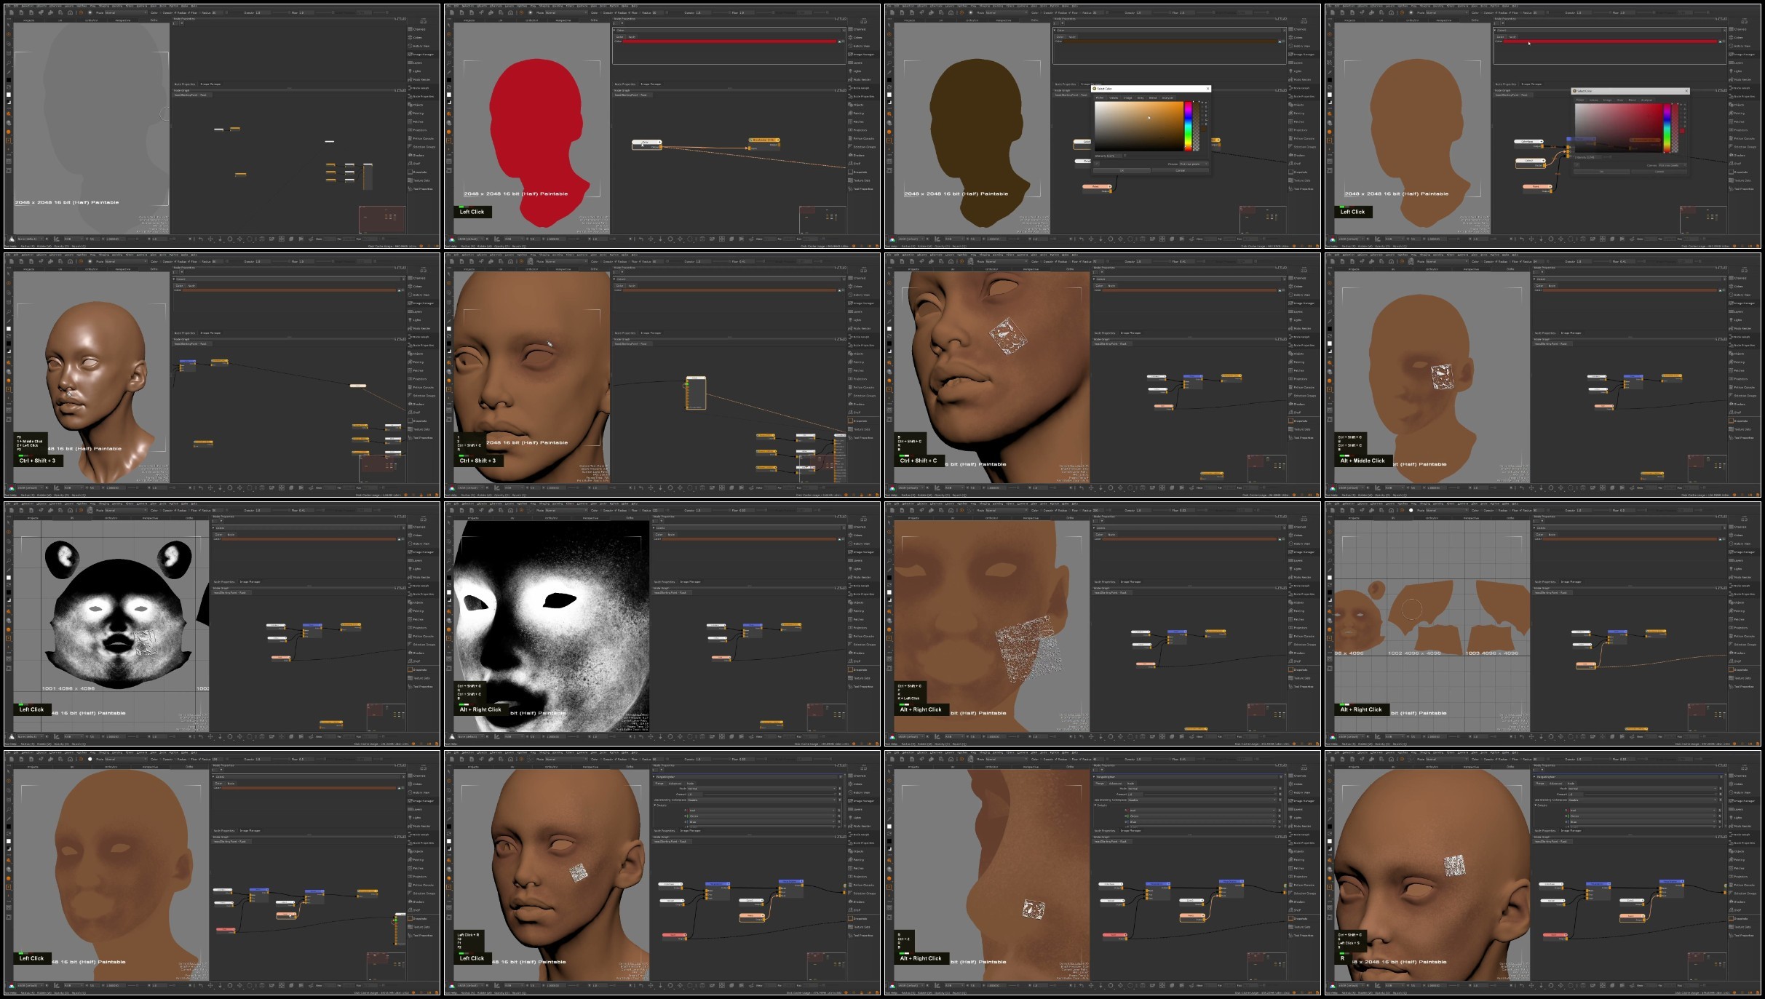
Task: Open Projectors palette icon in Ctrl+Shift+C lips frame
Action: 1290,379
